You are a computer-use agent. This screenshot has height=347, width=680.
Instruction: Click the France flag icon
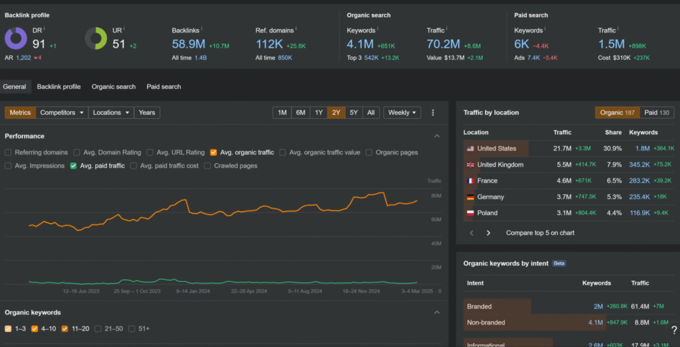point(470,181)
